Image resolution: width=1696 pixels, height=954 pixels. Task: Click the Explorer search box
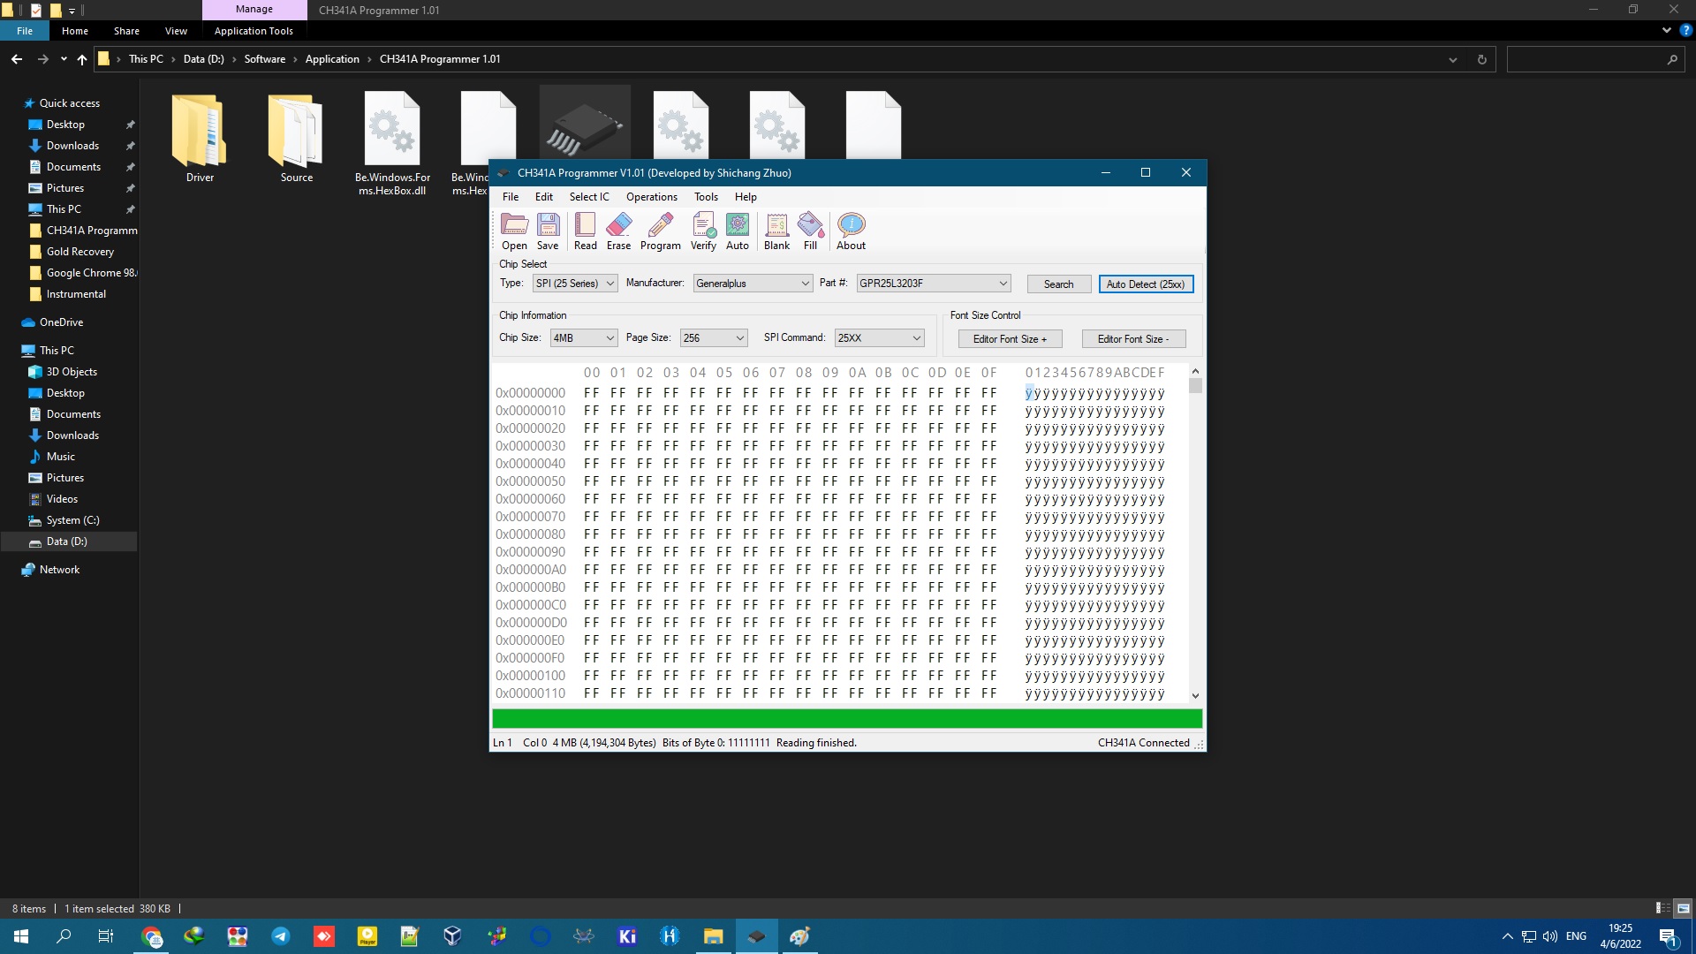point(1594,59)
